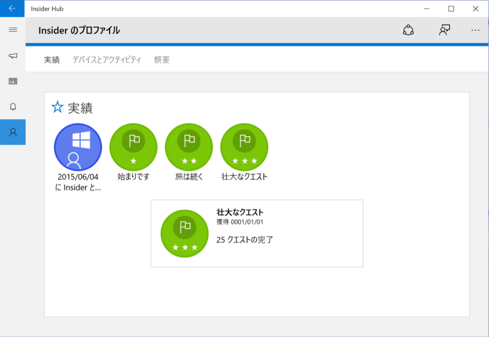This screenshot has width=489, height=337.
Task: Select the profile person sidebar icon
Action: point(13,132)
